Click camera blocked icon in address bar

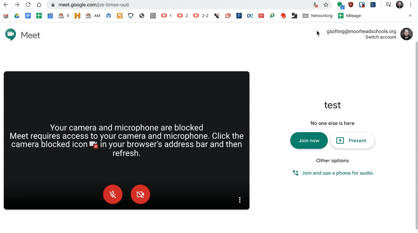point(315,5)
